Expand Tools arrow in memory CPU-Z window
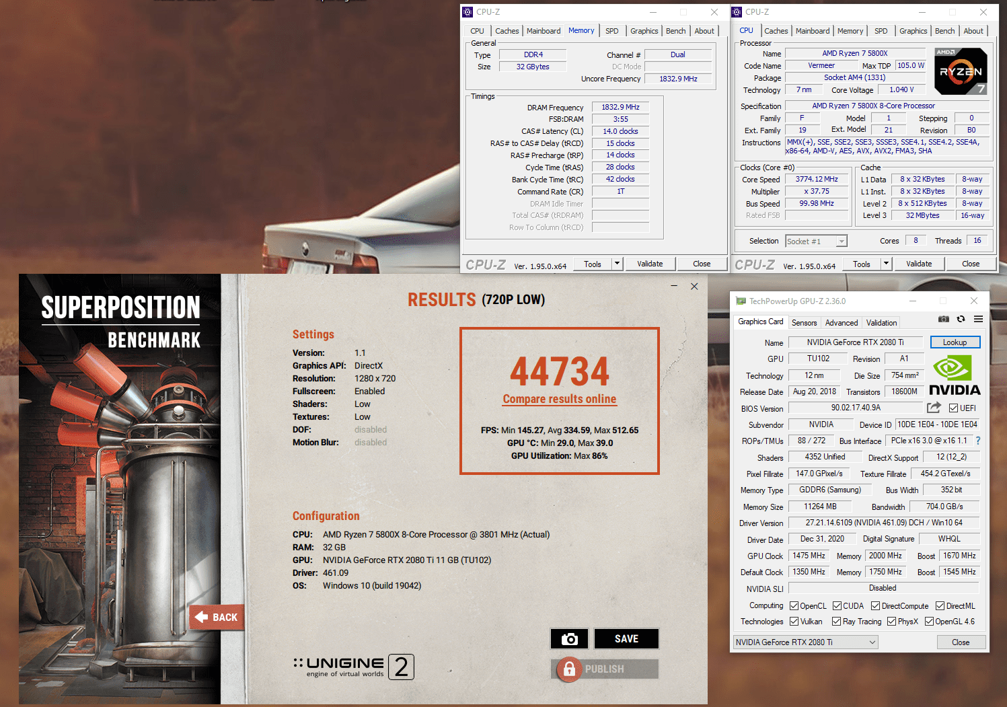 (617, 264)
